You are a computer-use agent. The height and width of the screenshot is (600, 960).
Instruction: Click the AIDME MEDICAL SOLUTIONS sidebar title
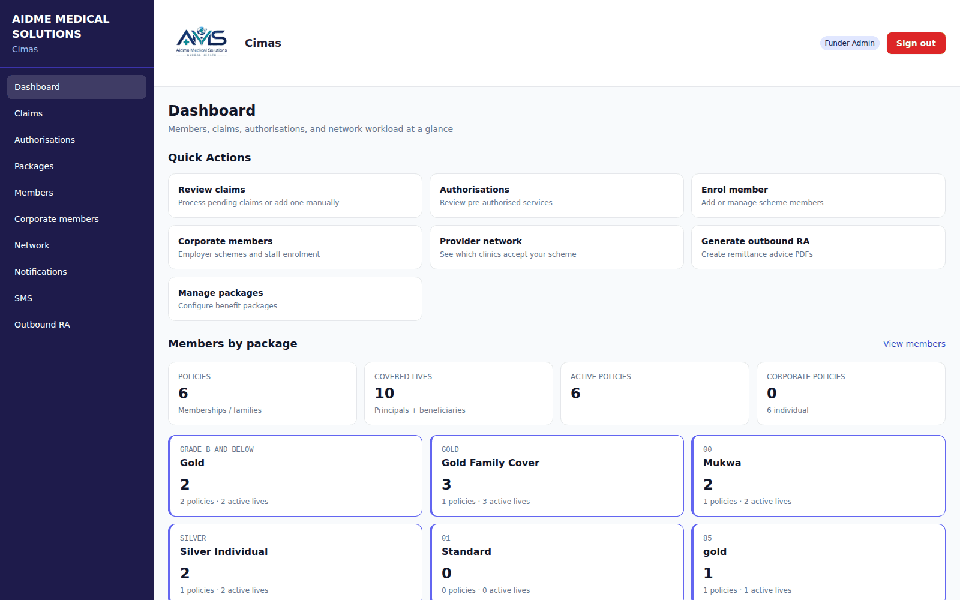click(61, 26)
